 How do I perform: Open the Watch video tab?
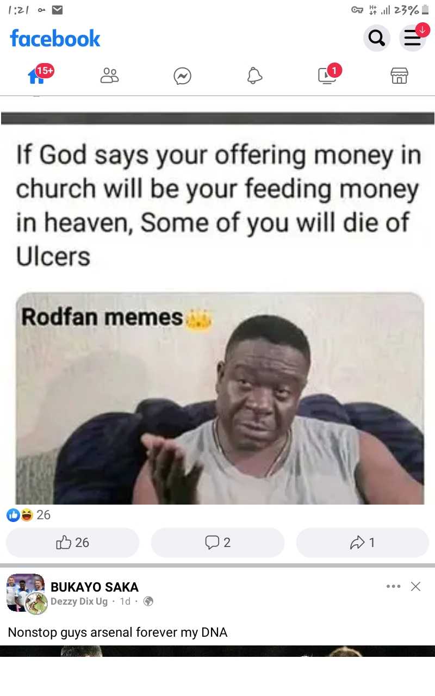[327, 76]
